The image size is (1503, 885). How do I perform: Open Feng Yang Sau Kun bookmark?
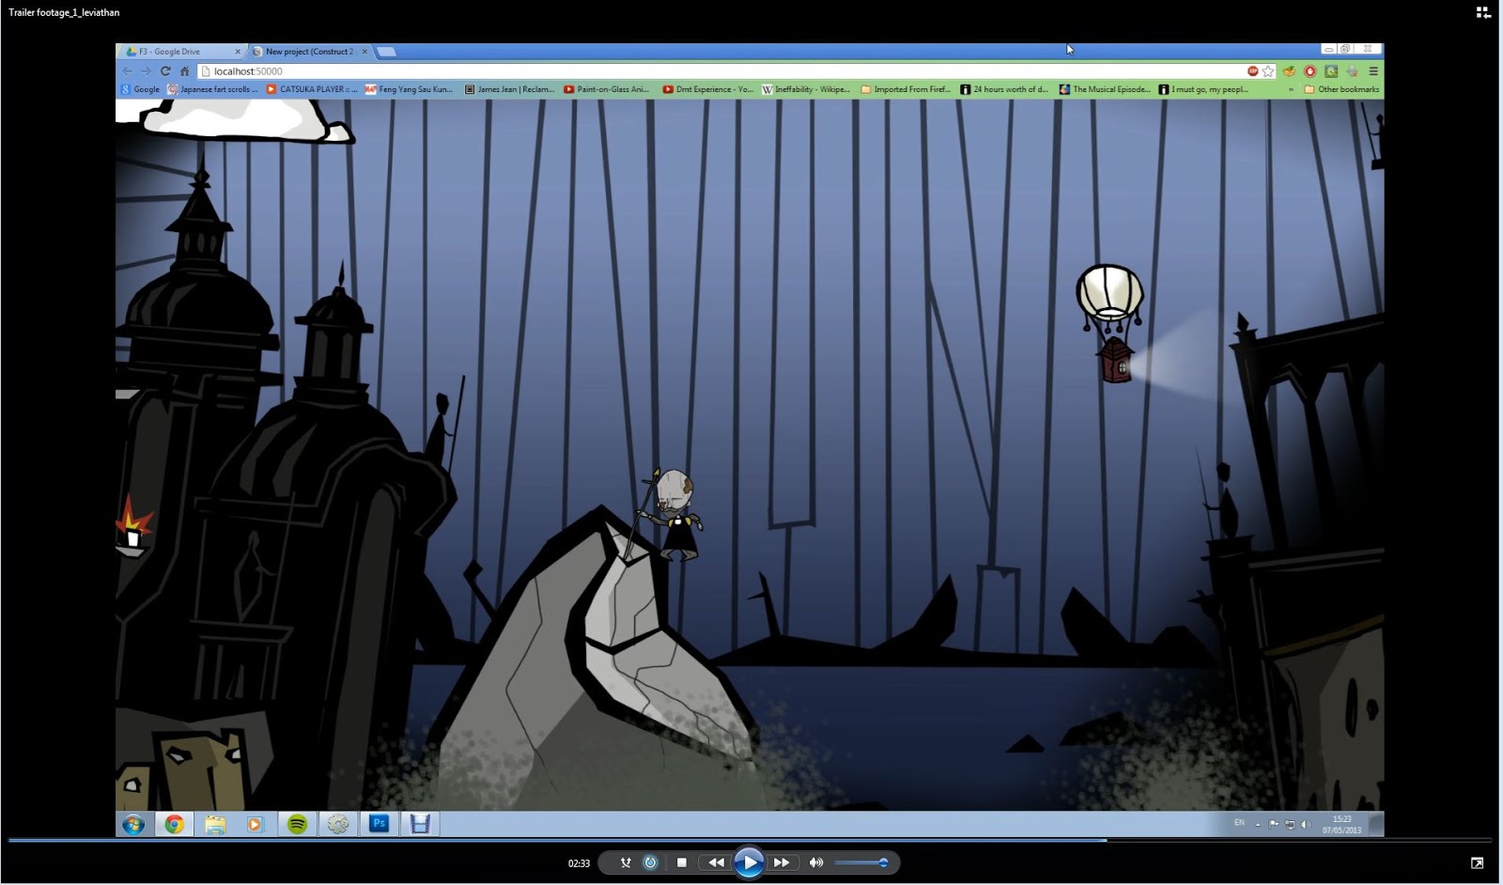pos(410,89)
